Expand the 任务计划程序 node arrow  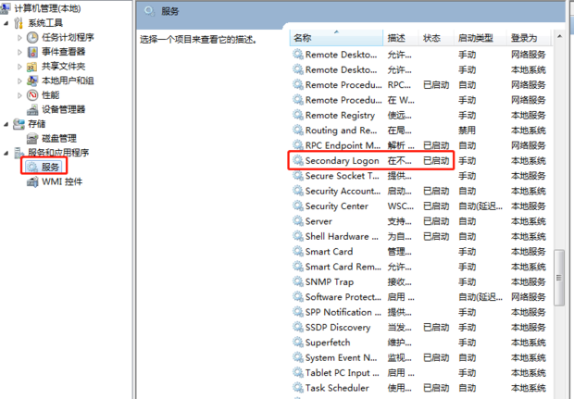point(20,37)
